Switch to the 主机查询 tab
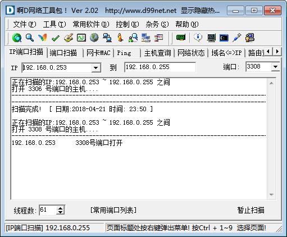This screenshot has height=237, width=287. coord(158,53)
